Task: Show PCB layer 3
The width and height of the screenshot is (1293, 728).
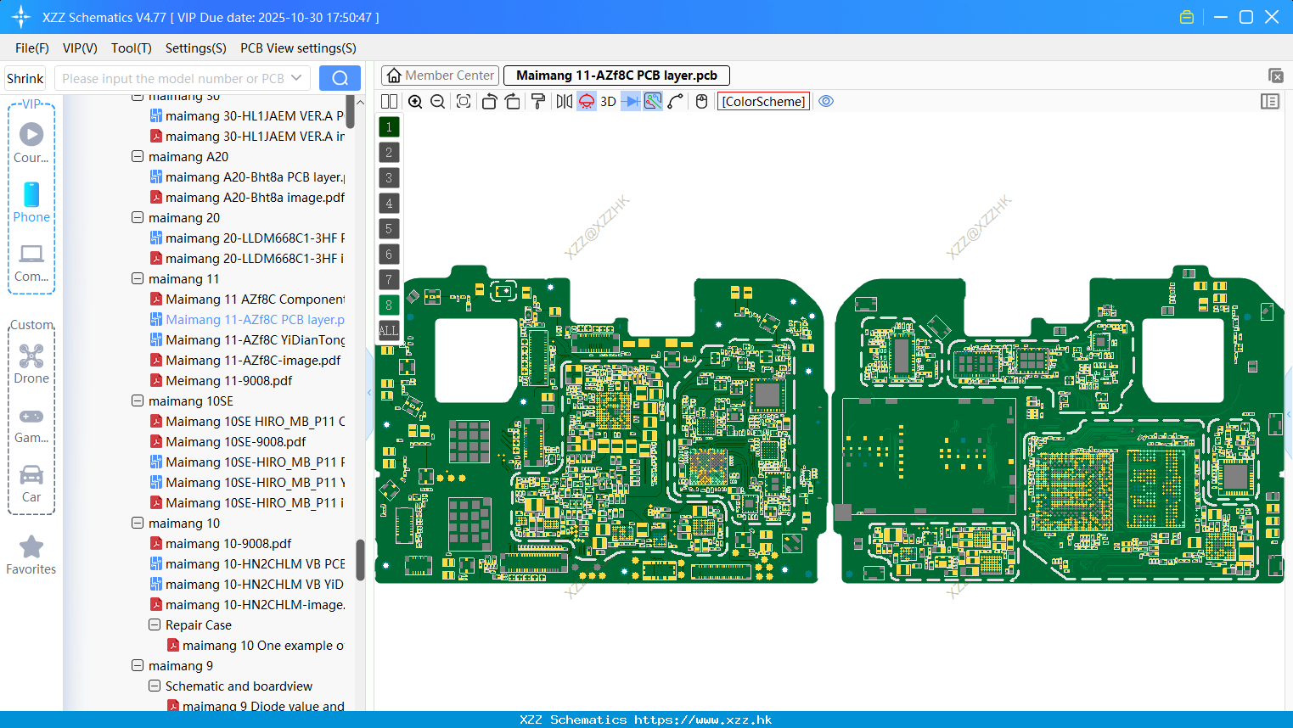Action: tap(389, 178)
